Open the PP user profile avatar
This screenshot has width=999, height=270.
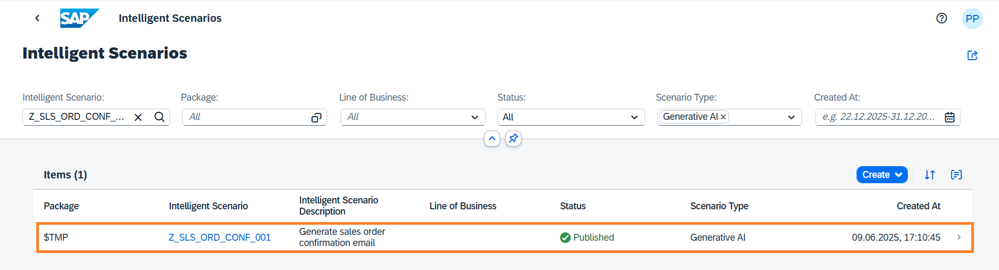pos(972,19)
